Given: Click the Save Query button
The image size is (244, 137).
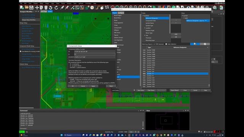Looking at the screenshot, I should [141, 90].
